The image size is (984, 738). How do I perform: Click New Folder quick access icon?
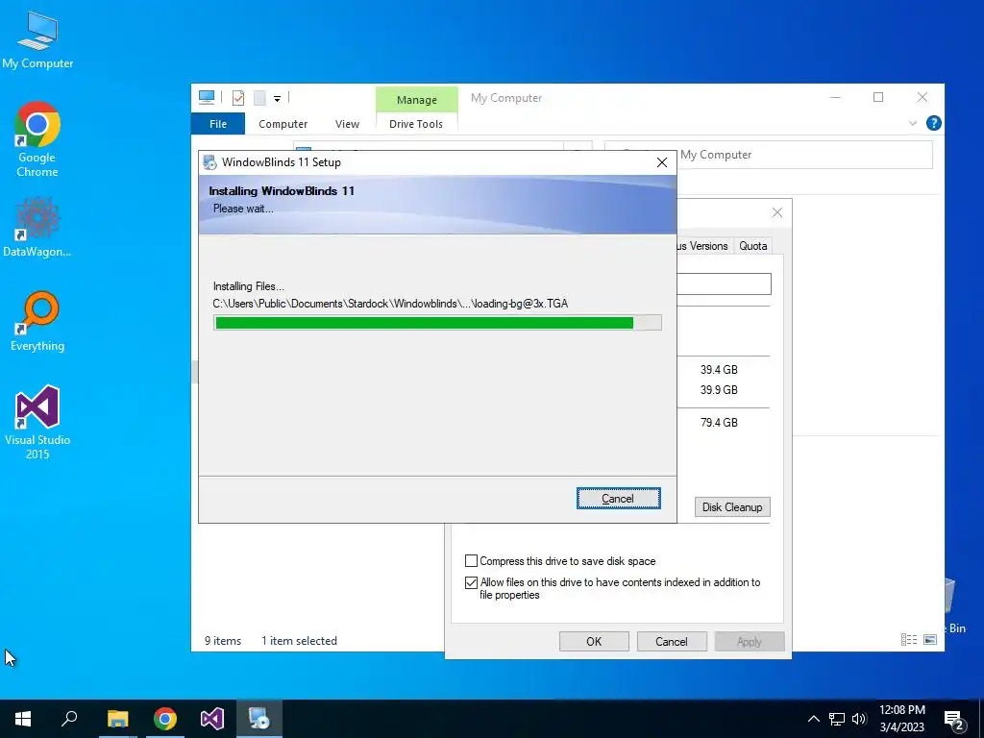coord(259,97)
